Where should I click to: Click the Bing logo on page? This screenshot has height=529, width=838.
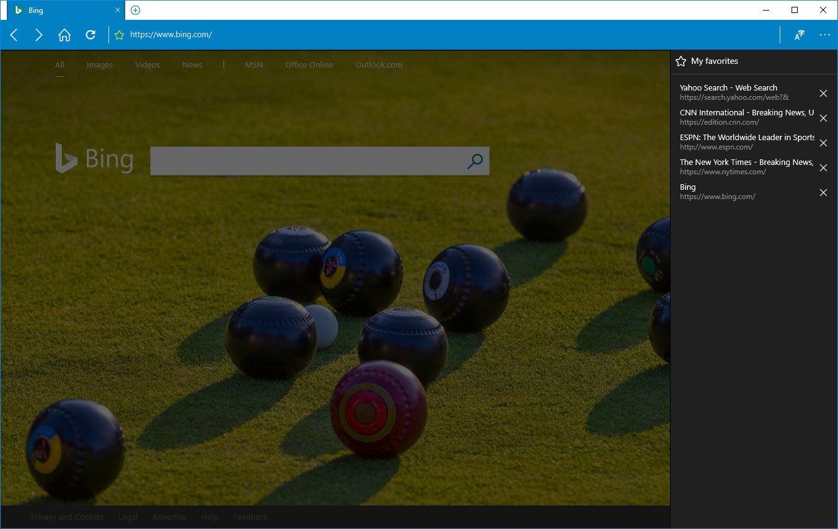(94, 159)
